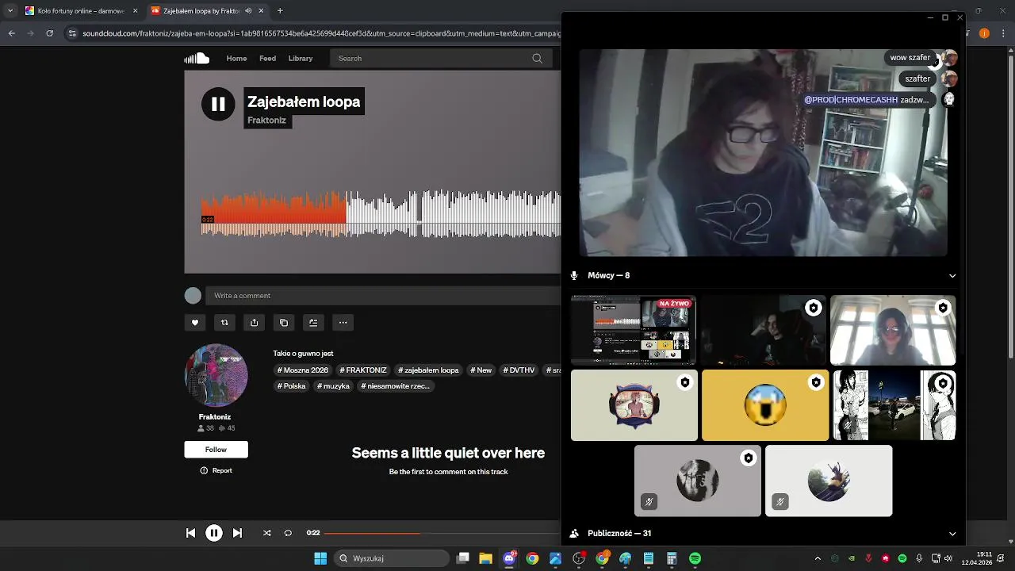Open the Fraktoniz profile avatar
Screen dimensions: 1015x571
pos(216,376)
